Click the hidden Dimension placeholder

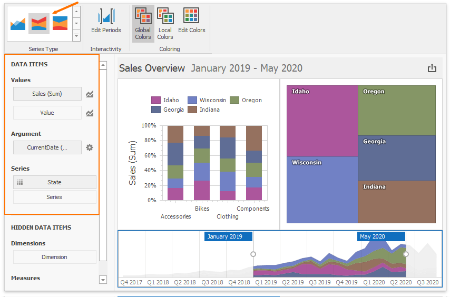click(x=54, y=257)
